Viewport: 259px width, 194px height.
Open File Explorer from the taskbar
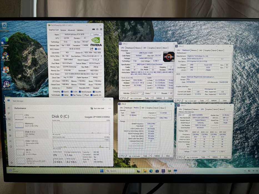(145, 171)
